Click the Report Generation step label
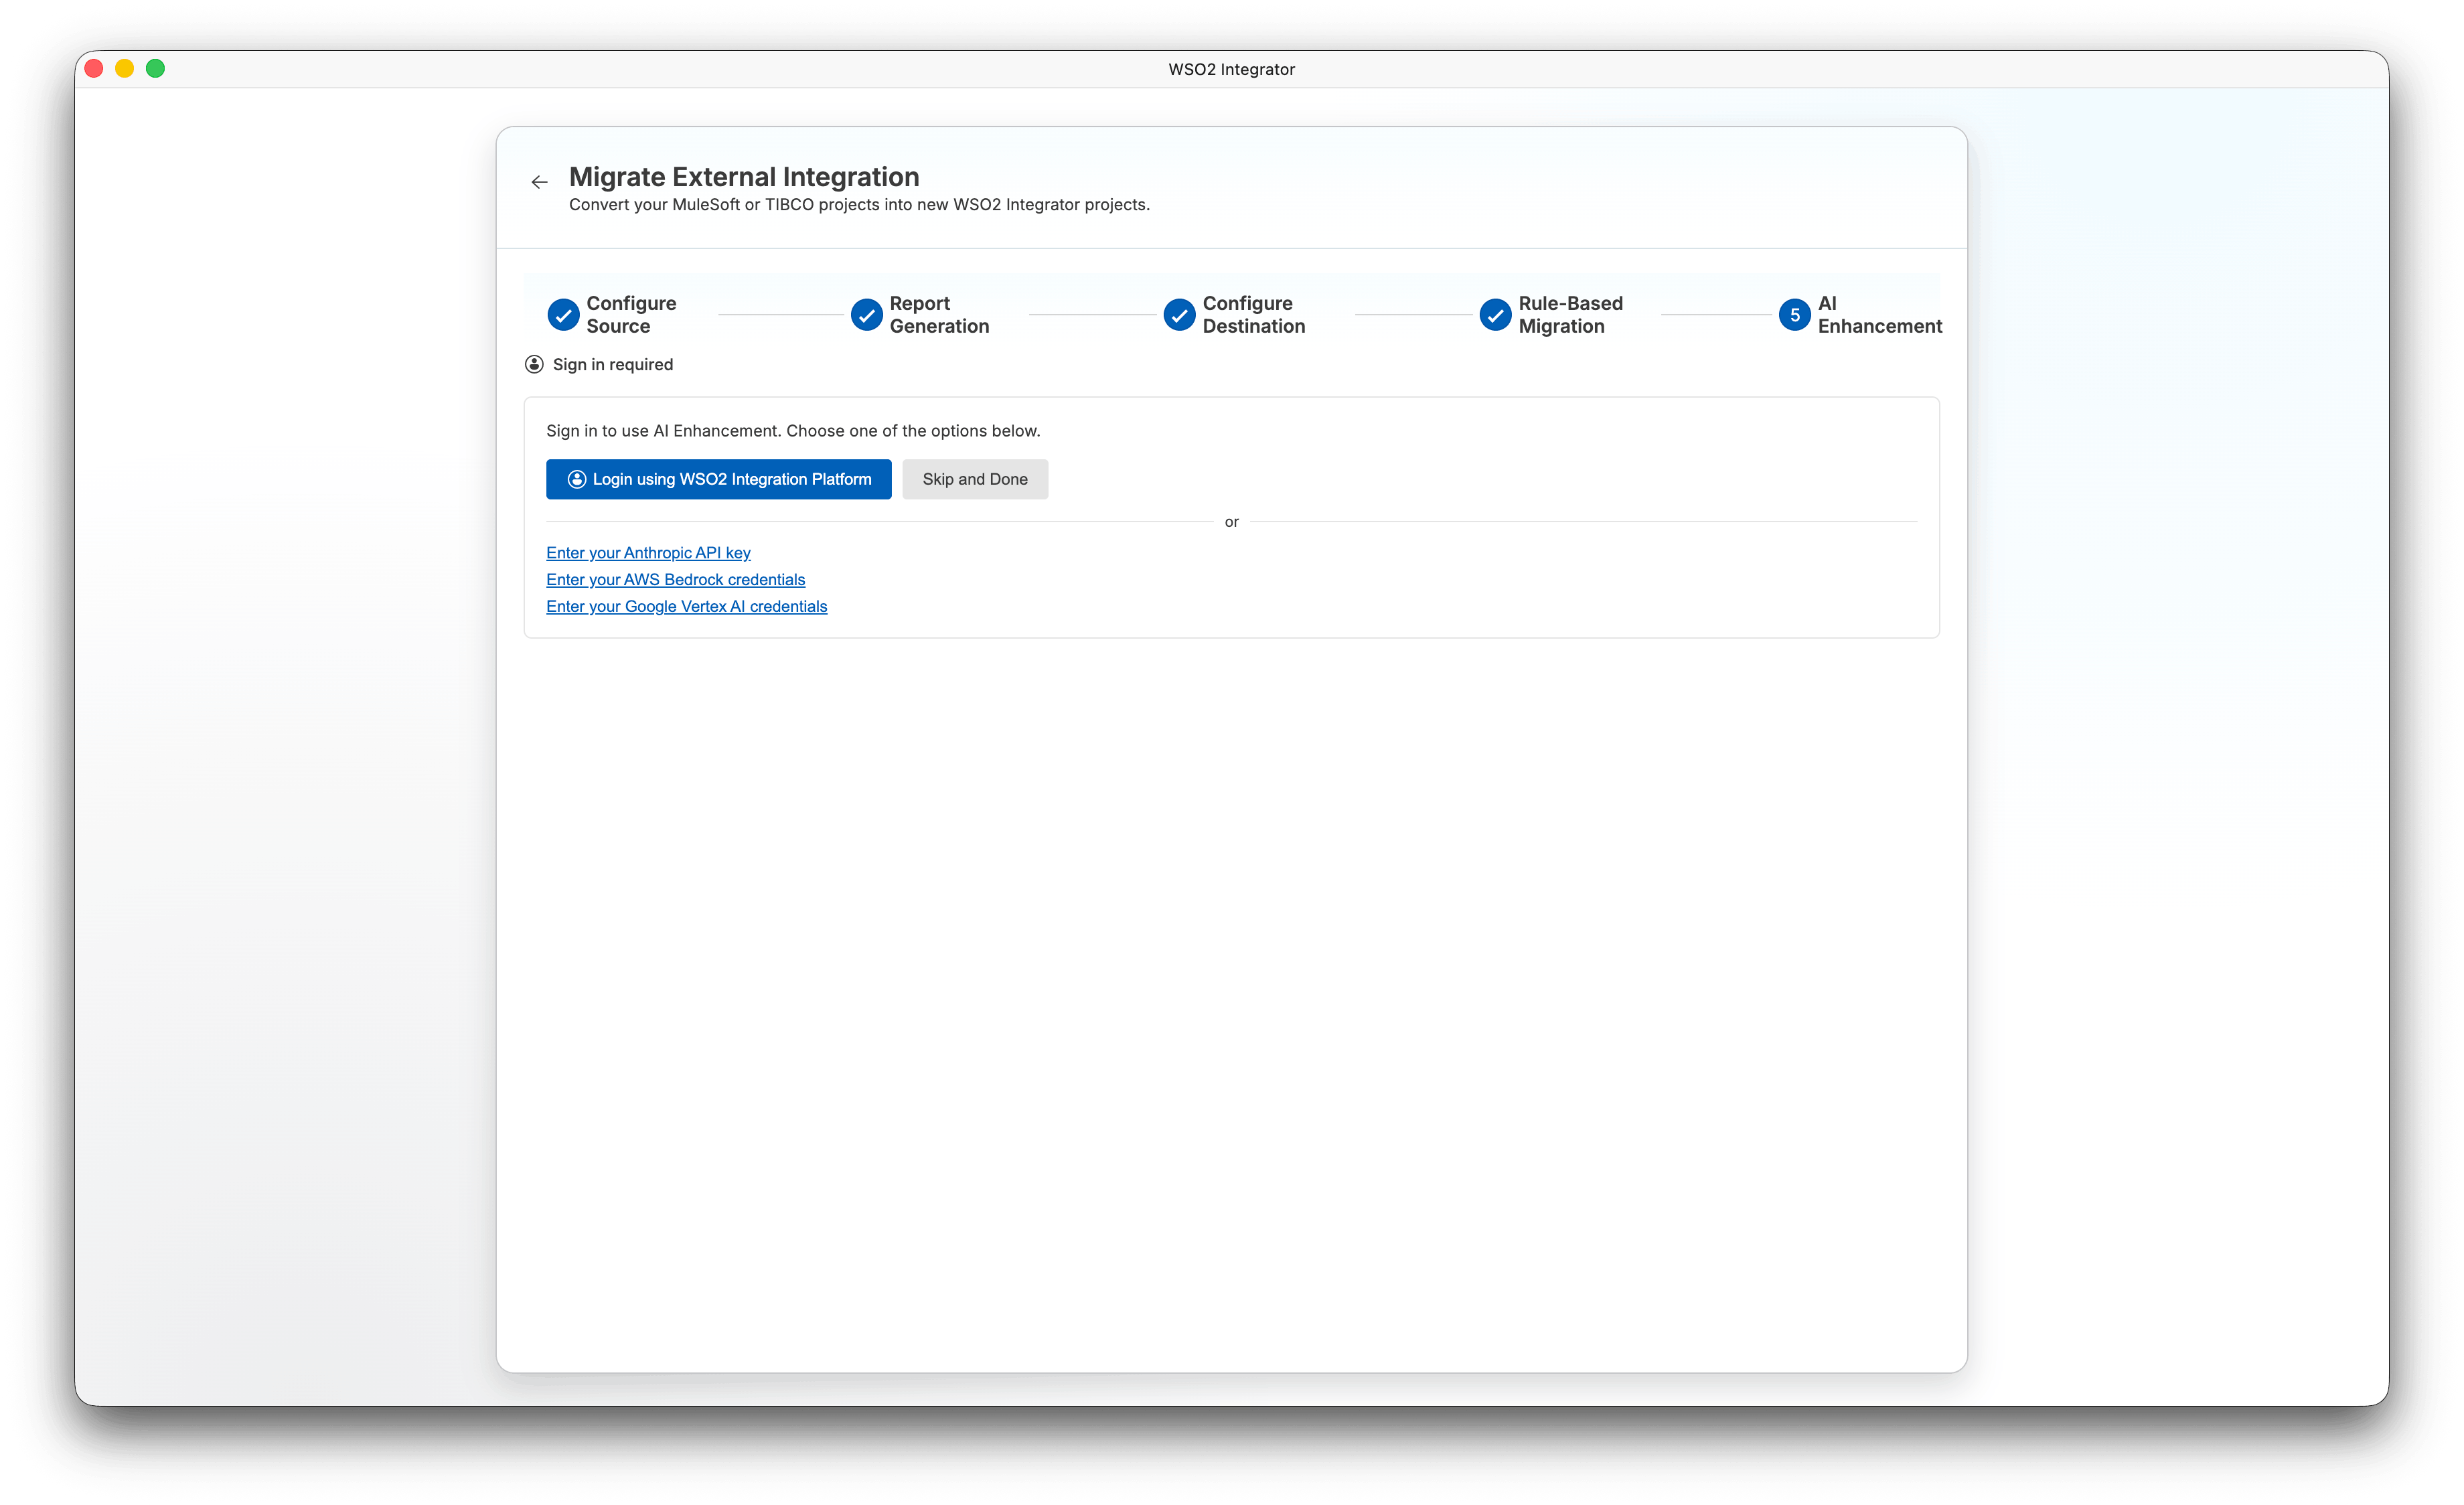Image resolution: width=2464 pixels, height=1505 pixels. [939, 315]
